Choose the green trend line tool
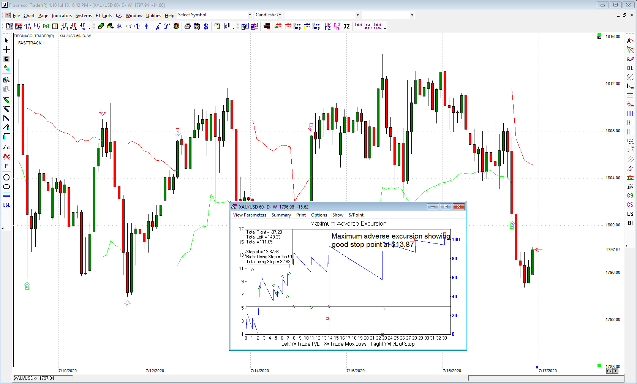Viewport: 637px width, 384px height. pyautogui.click(x=6, y=100)
